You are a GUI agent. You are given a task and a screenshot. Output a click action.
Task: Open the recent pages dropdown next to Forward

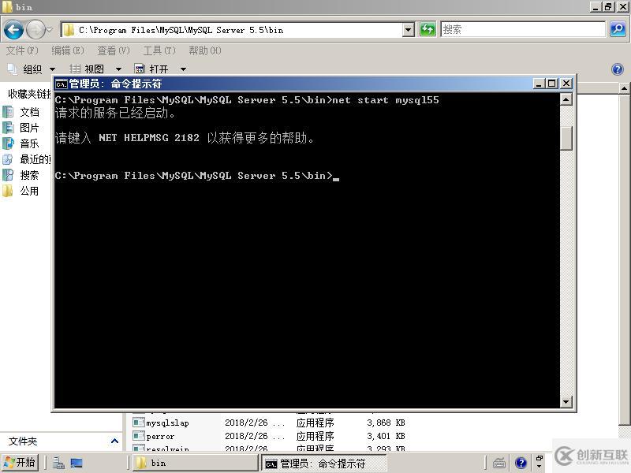pos(49,30)
